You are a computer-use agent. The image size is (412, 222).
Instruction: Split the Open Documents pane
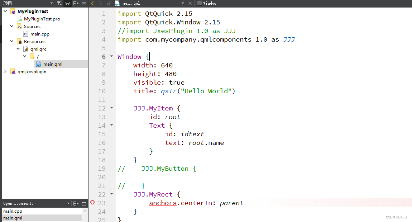click(76, 203)
